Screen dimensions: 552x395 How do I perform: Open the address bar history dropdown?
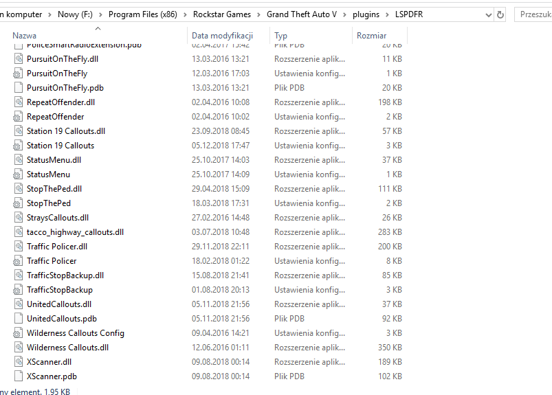(x=488, y=15)
